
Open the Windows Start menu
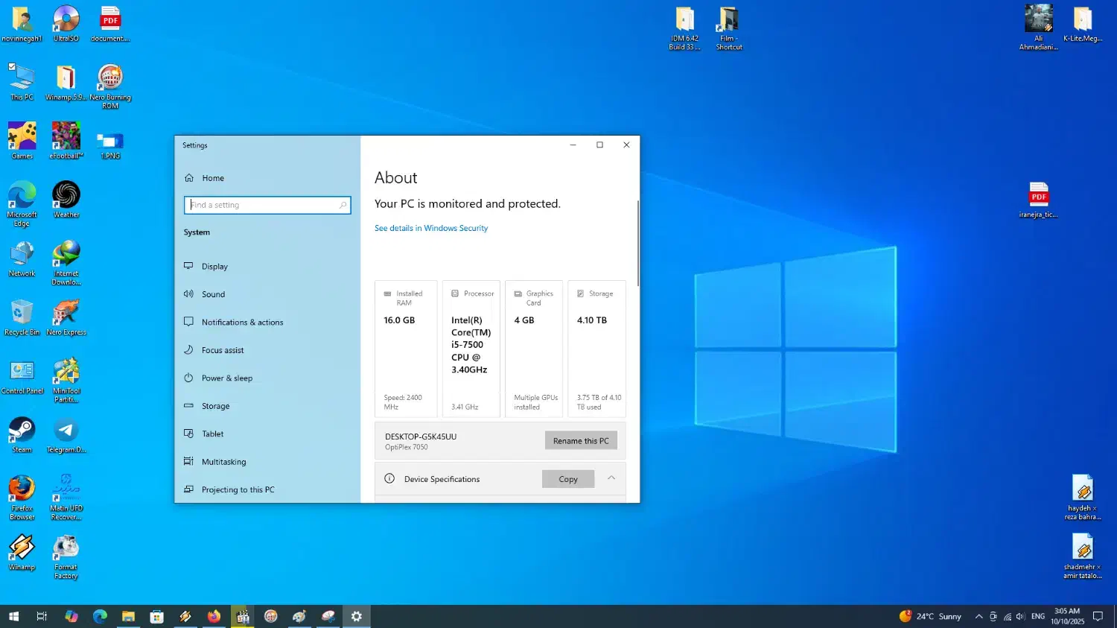[13, 617]
